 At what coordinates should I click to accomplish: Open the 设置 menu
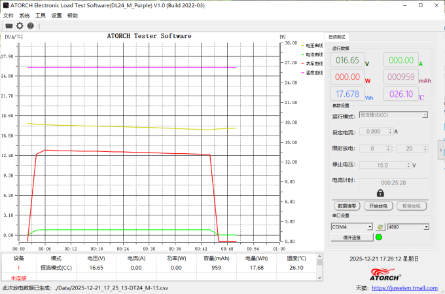[x=56, y=16]
